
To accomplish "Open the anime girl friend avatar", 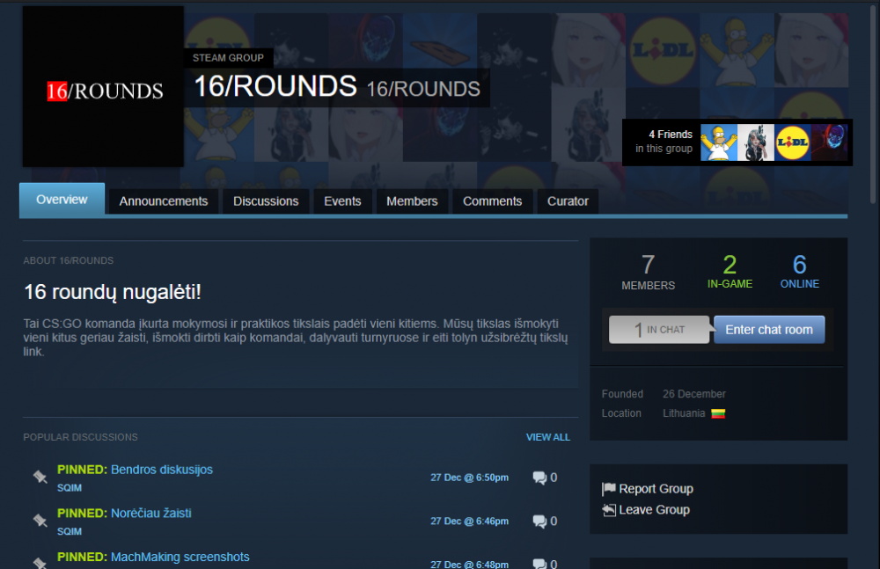I will pos(755,142).
